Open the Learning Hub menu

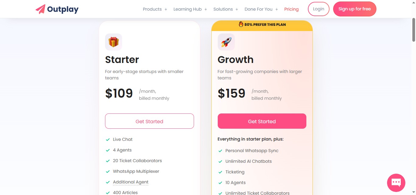tap(187, 9)
